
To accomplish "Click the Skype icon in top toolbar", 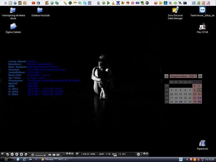I will [85, 3].
